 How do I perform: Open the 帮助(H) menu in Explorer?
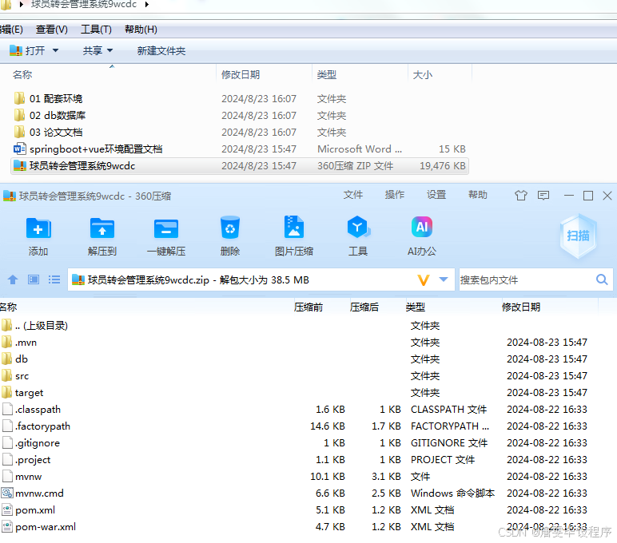click(x=141, y=30)
